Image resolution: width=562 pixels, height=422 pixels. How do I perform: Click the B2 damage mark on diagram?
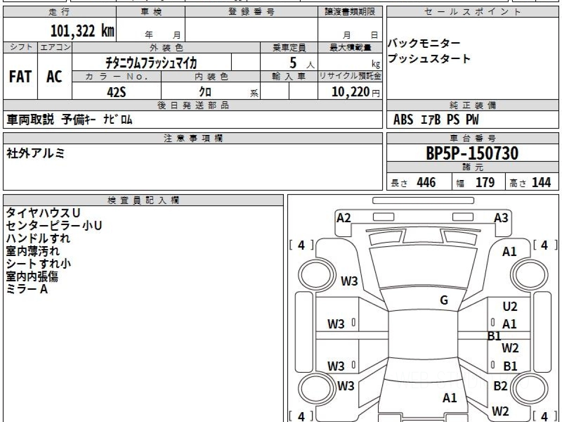pos(501,386)
